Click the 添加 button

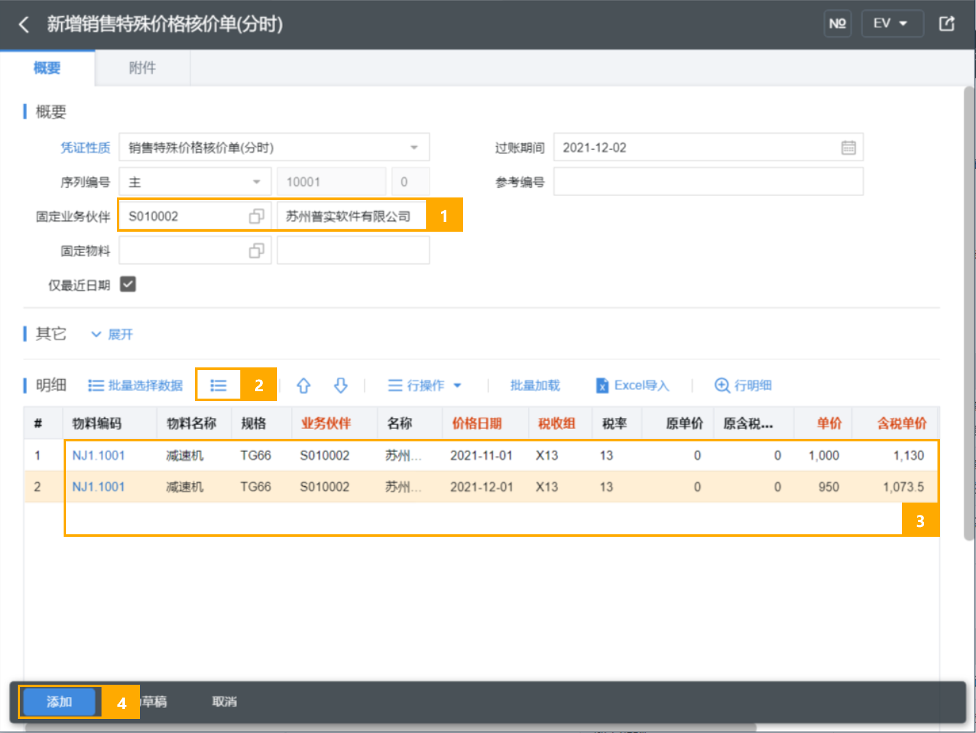pyautogui.click(x=59, y=702)
